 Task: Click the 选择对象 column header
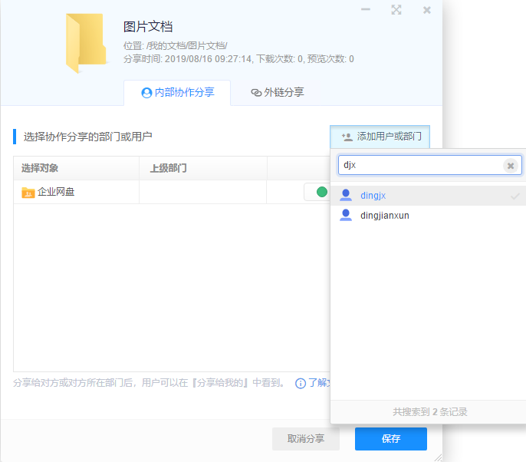76,168
